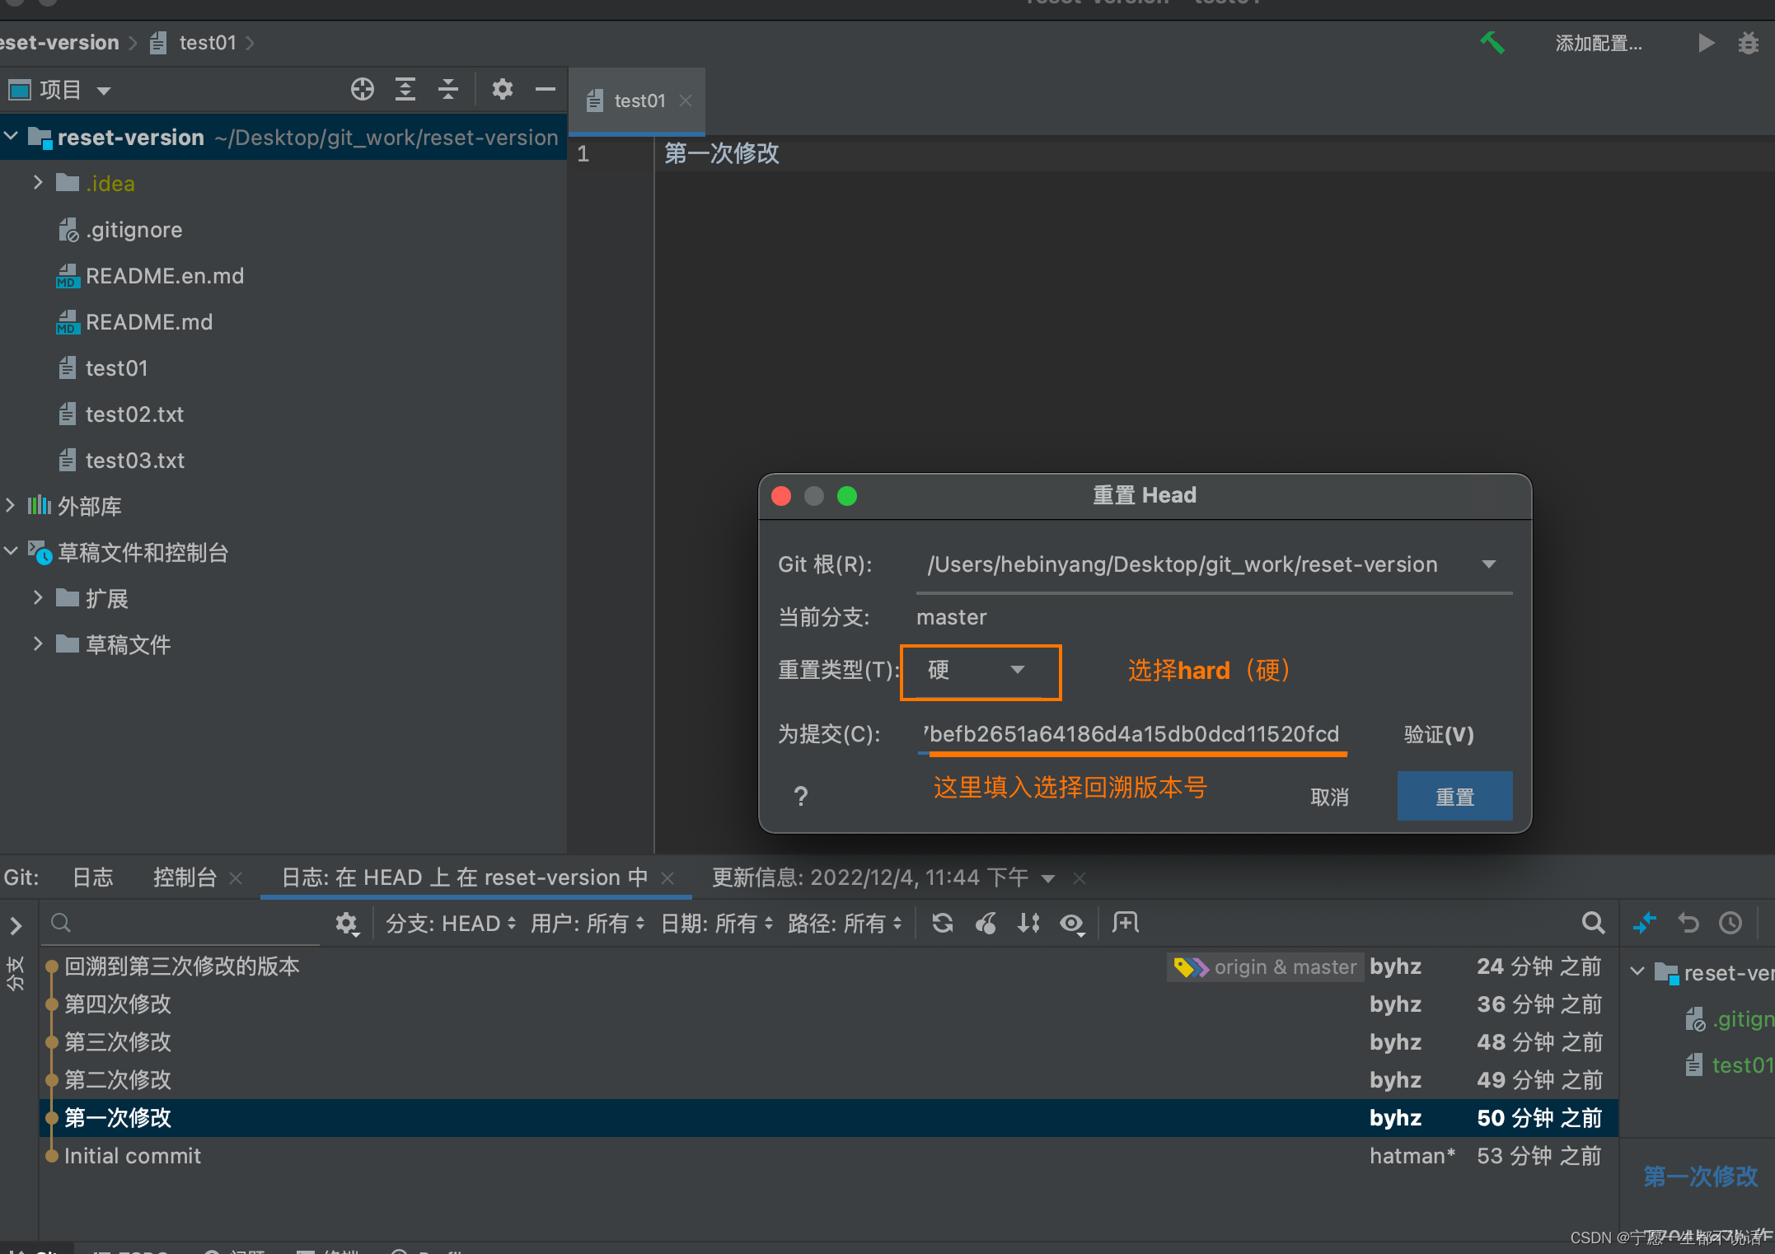Screen dimensions: 1775x1254
Task: Select the 回溯到第三次修改的版本 commit
Action: click(828, 966)
